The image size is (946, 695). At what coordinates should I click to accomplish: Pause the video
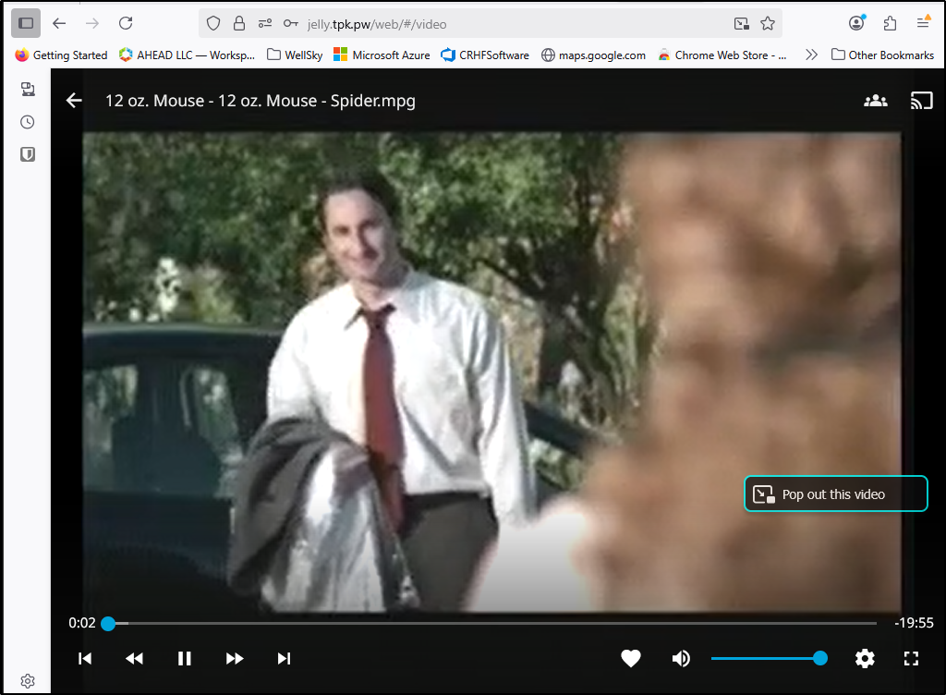pyautogui.click(x=185, y=658)
